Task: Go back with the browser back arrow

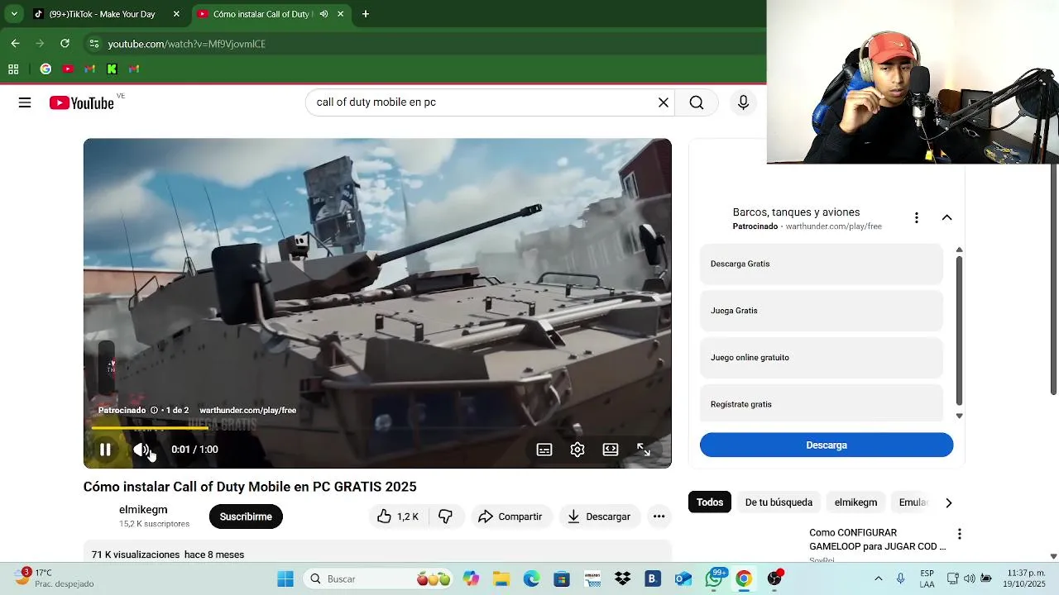Action: [15, 43]
